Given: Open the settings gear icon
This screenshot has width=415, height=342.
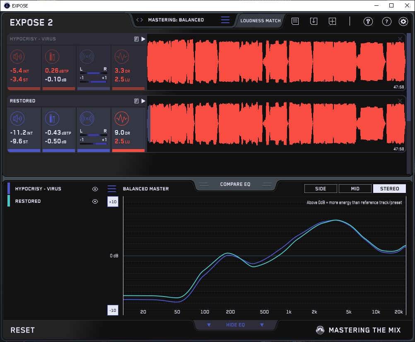Looking at the screenshot, I should [403, 21].
